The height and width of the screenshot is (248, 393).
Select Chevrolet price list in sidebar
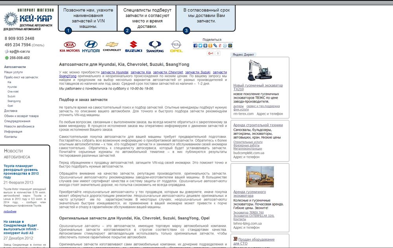tap(13, 92)
